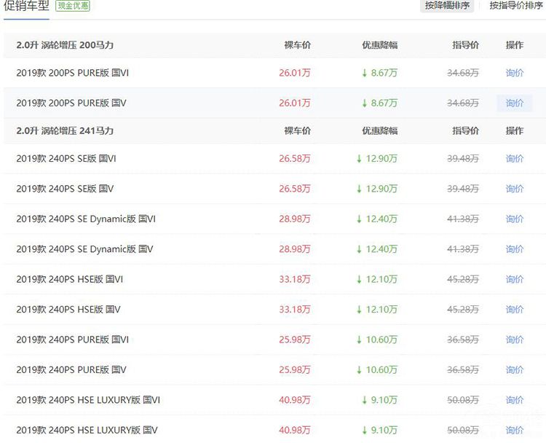Select the 2.0升 涡轮增压 200马力 group header
This screenshot has width=546, height=443.
tap(65, 45)
